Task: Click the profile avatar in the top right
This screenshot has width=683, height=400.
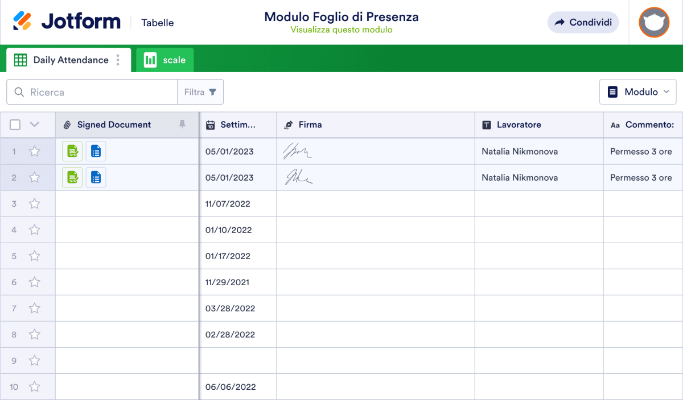Action: 653,23
